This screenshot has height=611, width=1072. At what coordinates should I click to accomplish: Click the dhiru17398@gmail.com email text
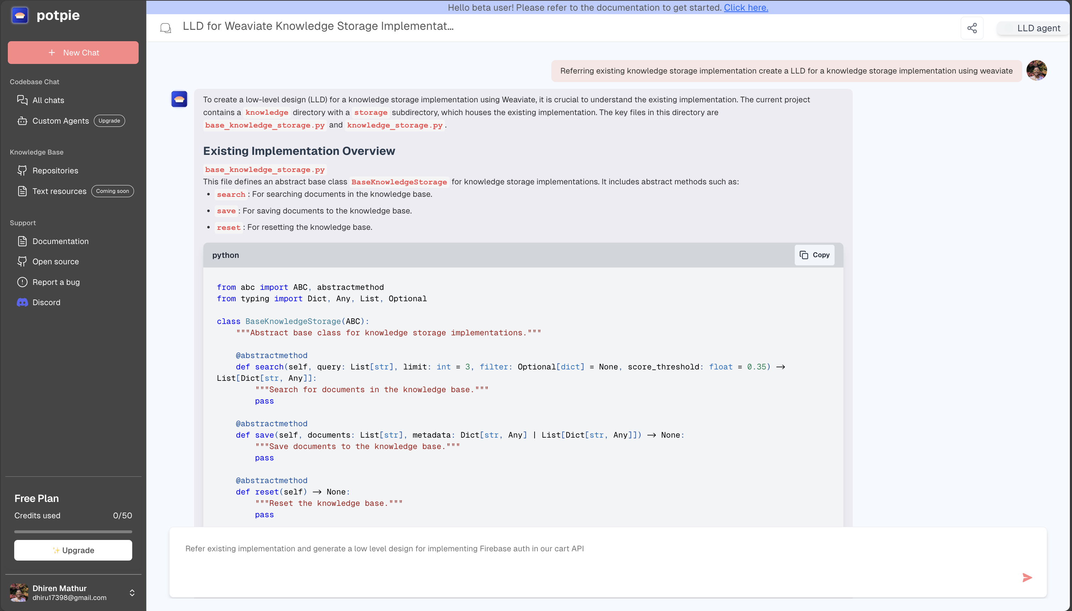pos(69,598)
